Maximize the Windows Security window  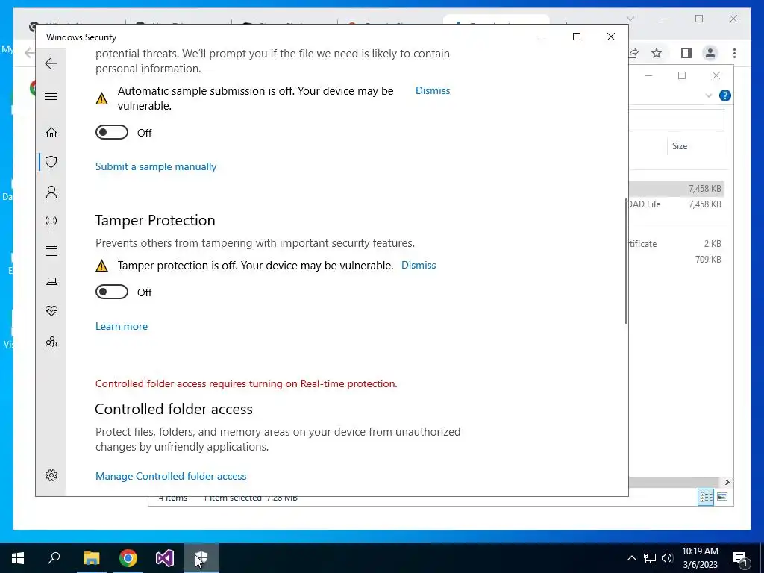click(x=577, y=37)
